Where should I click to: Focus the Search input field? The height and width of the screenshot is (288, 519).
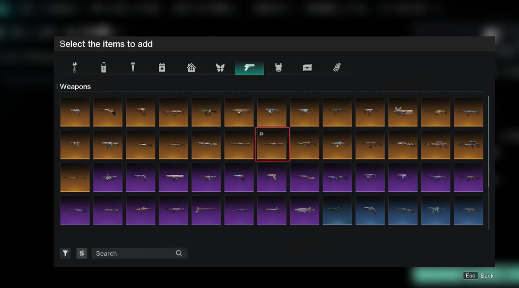pyautogui.click(x=139, y=253)
